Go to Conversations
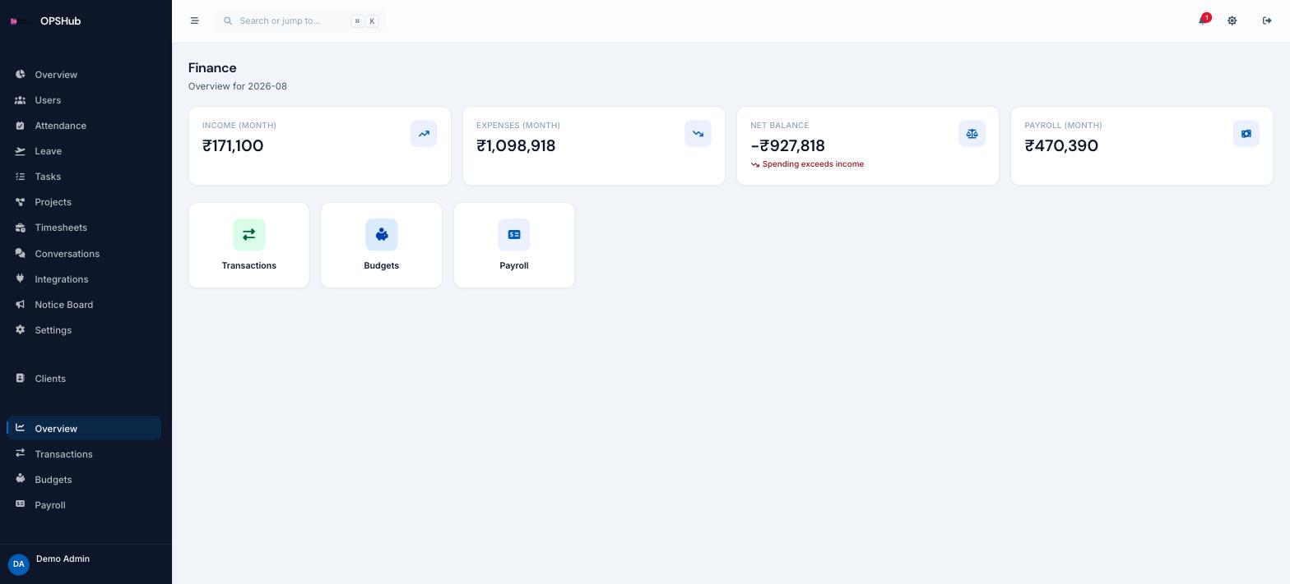The image size is (1290, 584). click(x=84, y=253)
